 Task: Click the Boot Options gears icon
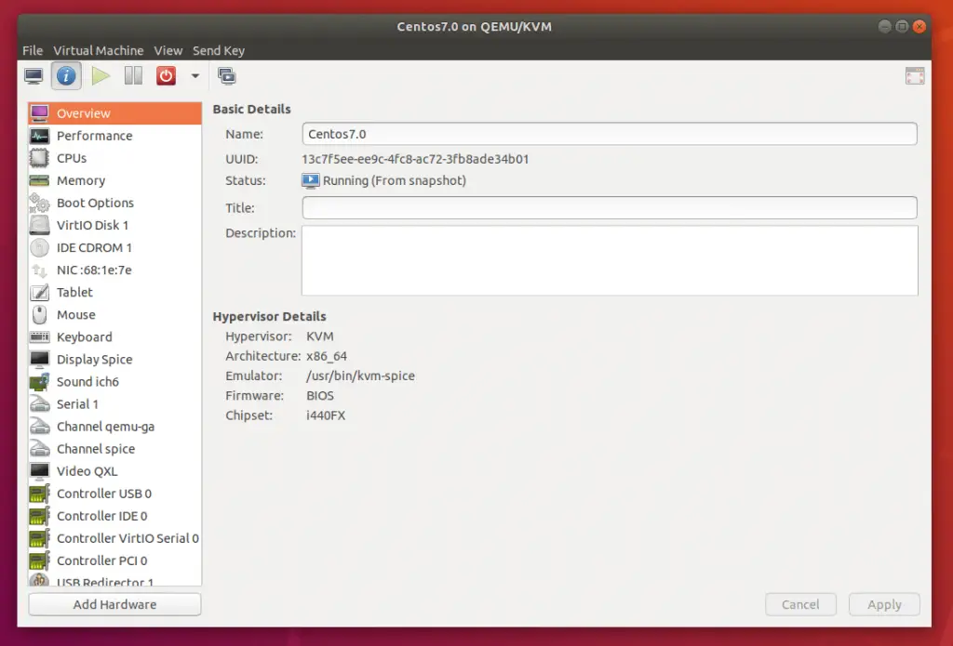[39, 203]
